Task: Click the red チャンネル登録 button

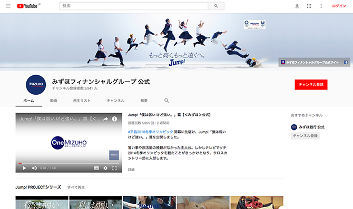Action: [x=311, y=85]
